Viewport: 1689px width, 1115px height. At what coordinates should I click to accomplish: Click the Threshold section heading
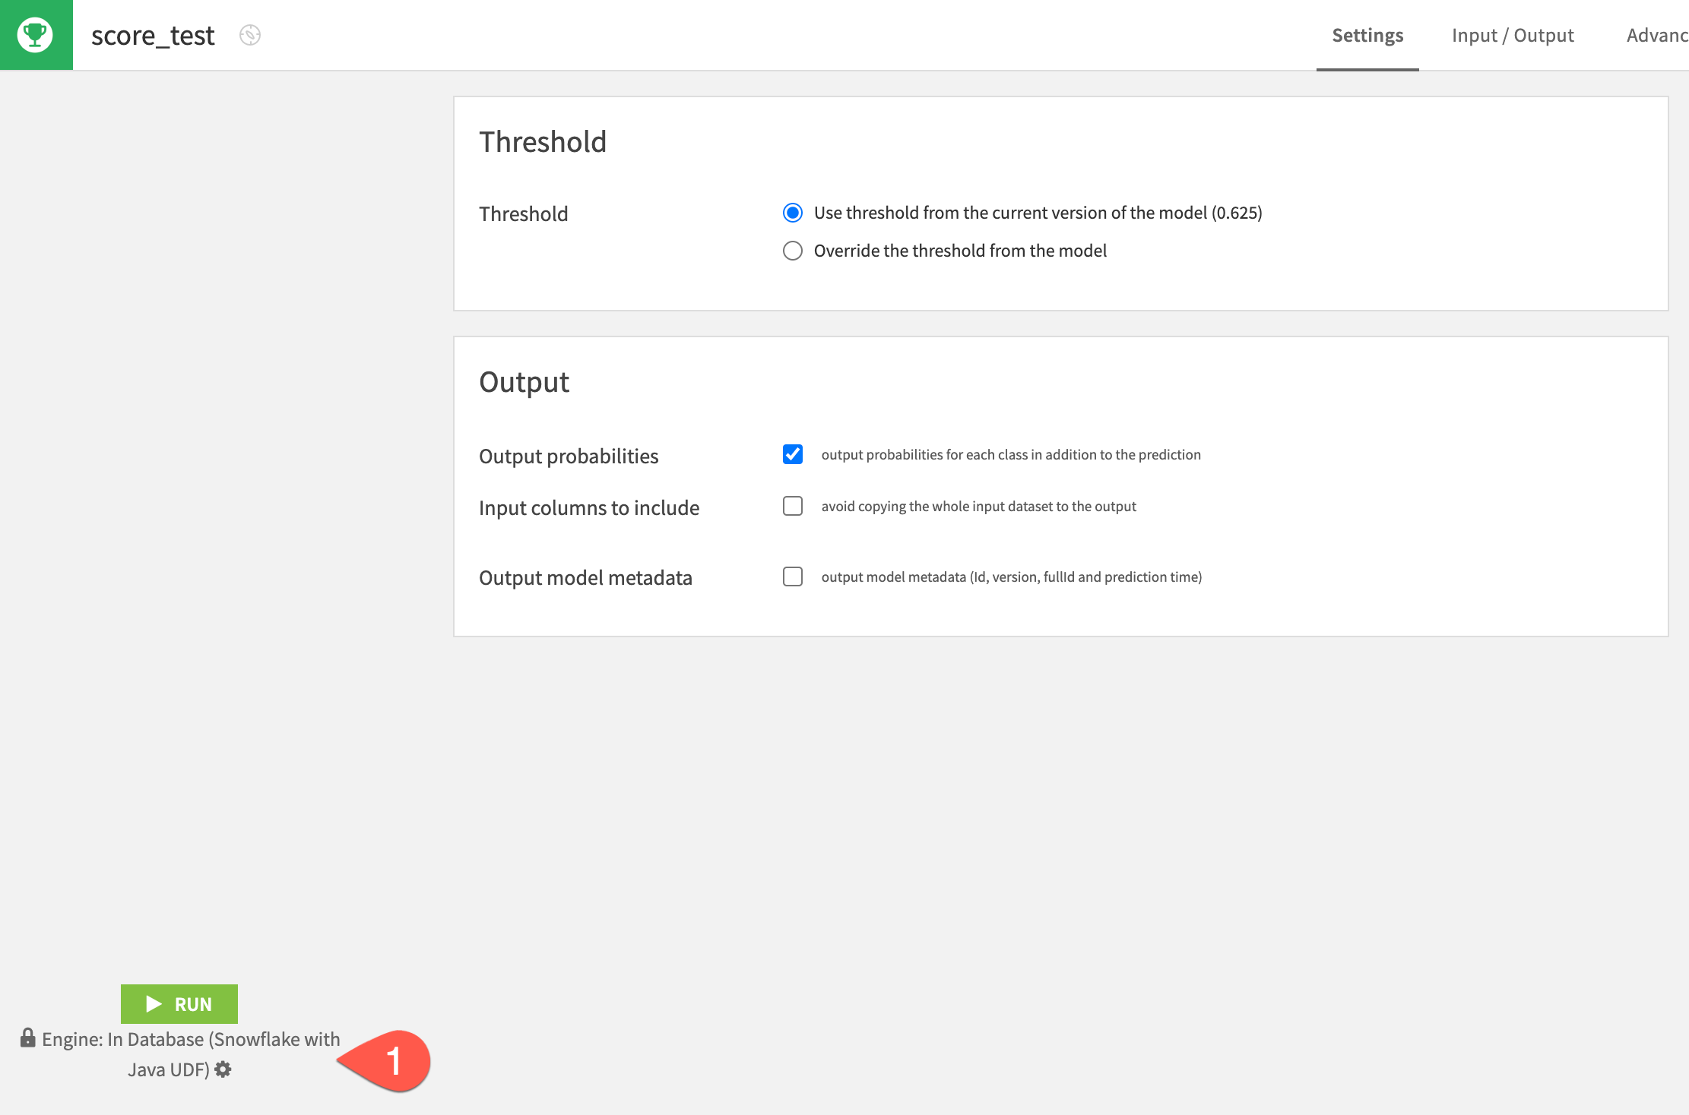pos(543,142)
